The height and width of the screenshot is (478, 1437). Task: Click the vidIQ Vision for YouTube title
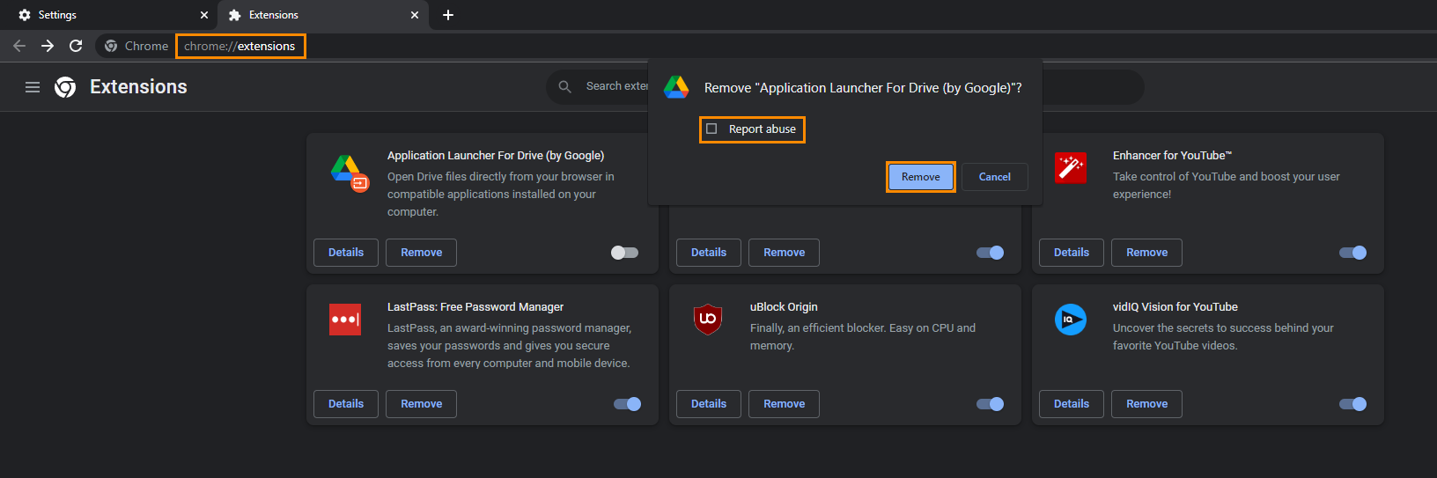1175,307
